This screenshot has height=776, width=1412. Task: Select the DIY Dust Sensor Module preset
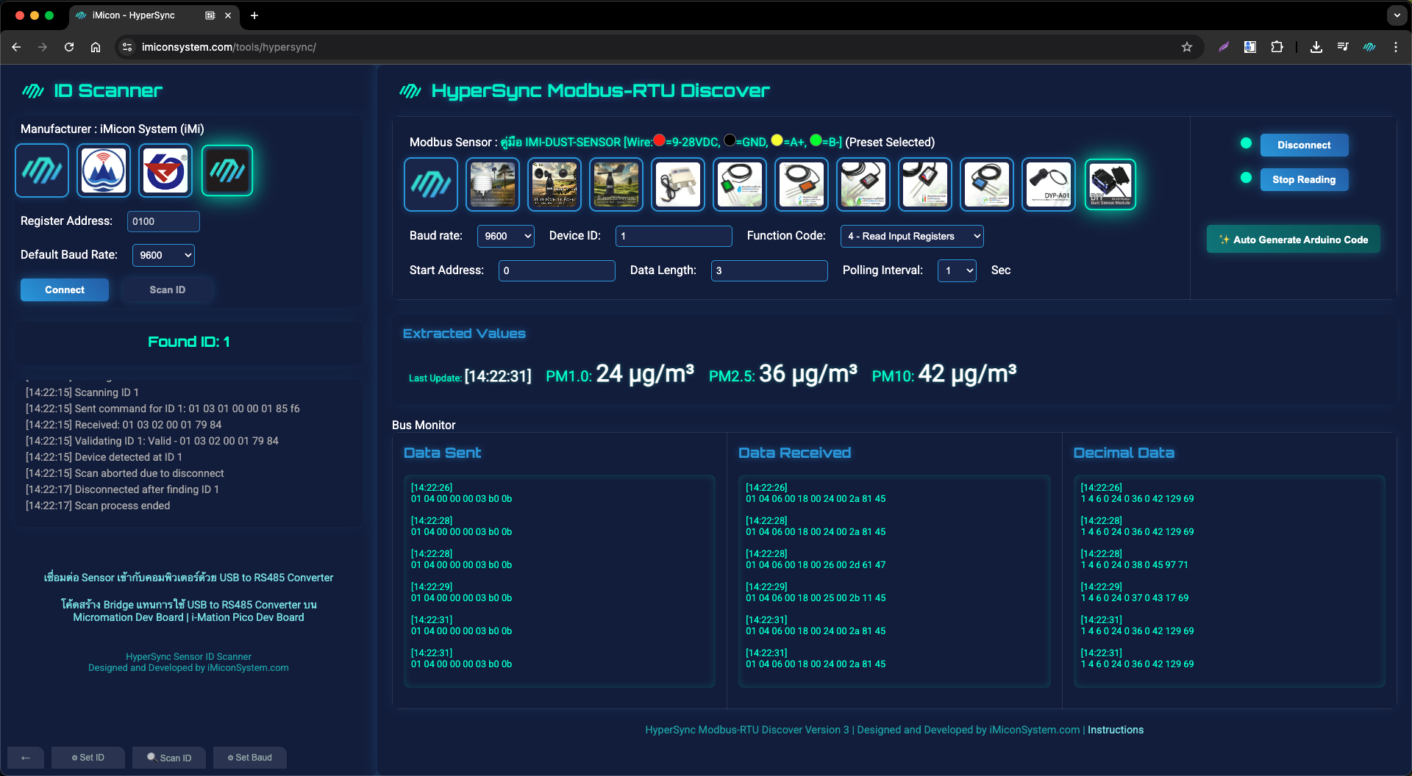tap(1110, 184)
